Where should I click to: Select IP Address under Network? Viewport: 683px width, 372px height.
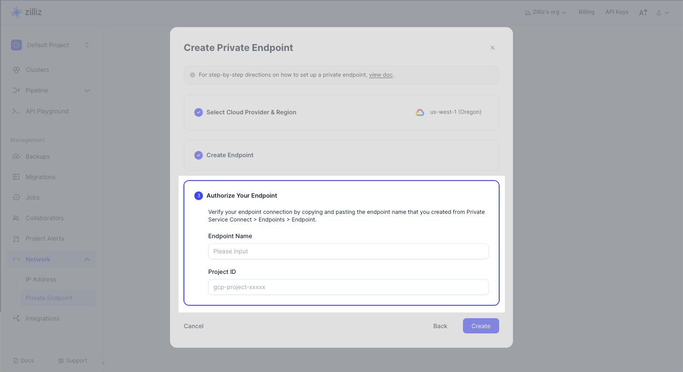[41, 280]
